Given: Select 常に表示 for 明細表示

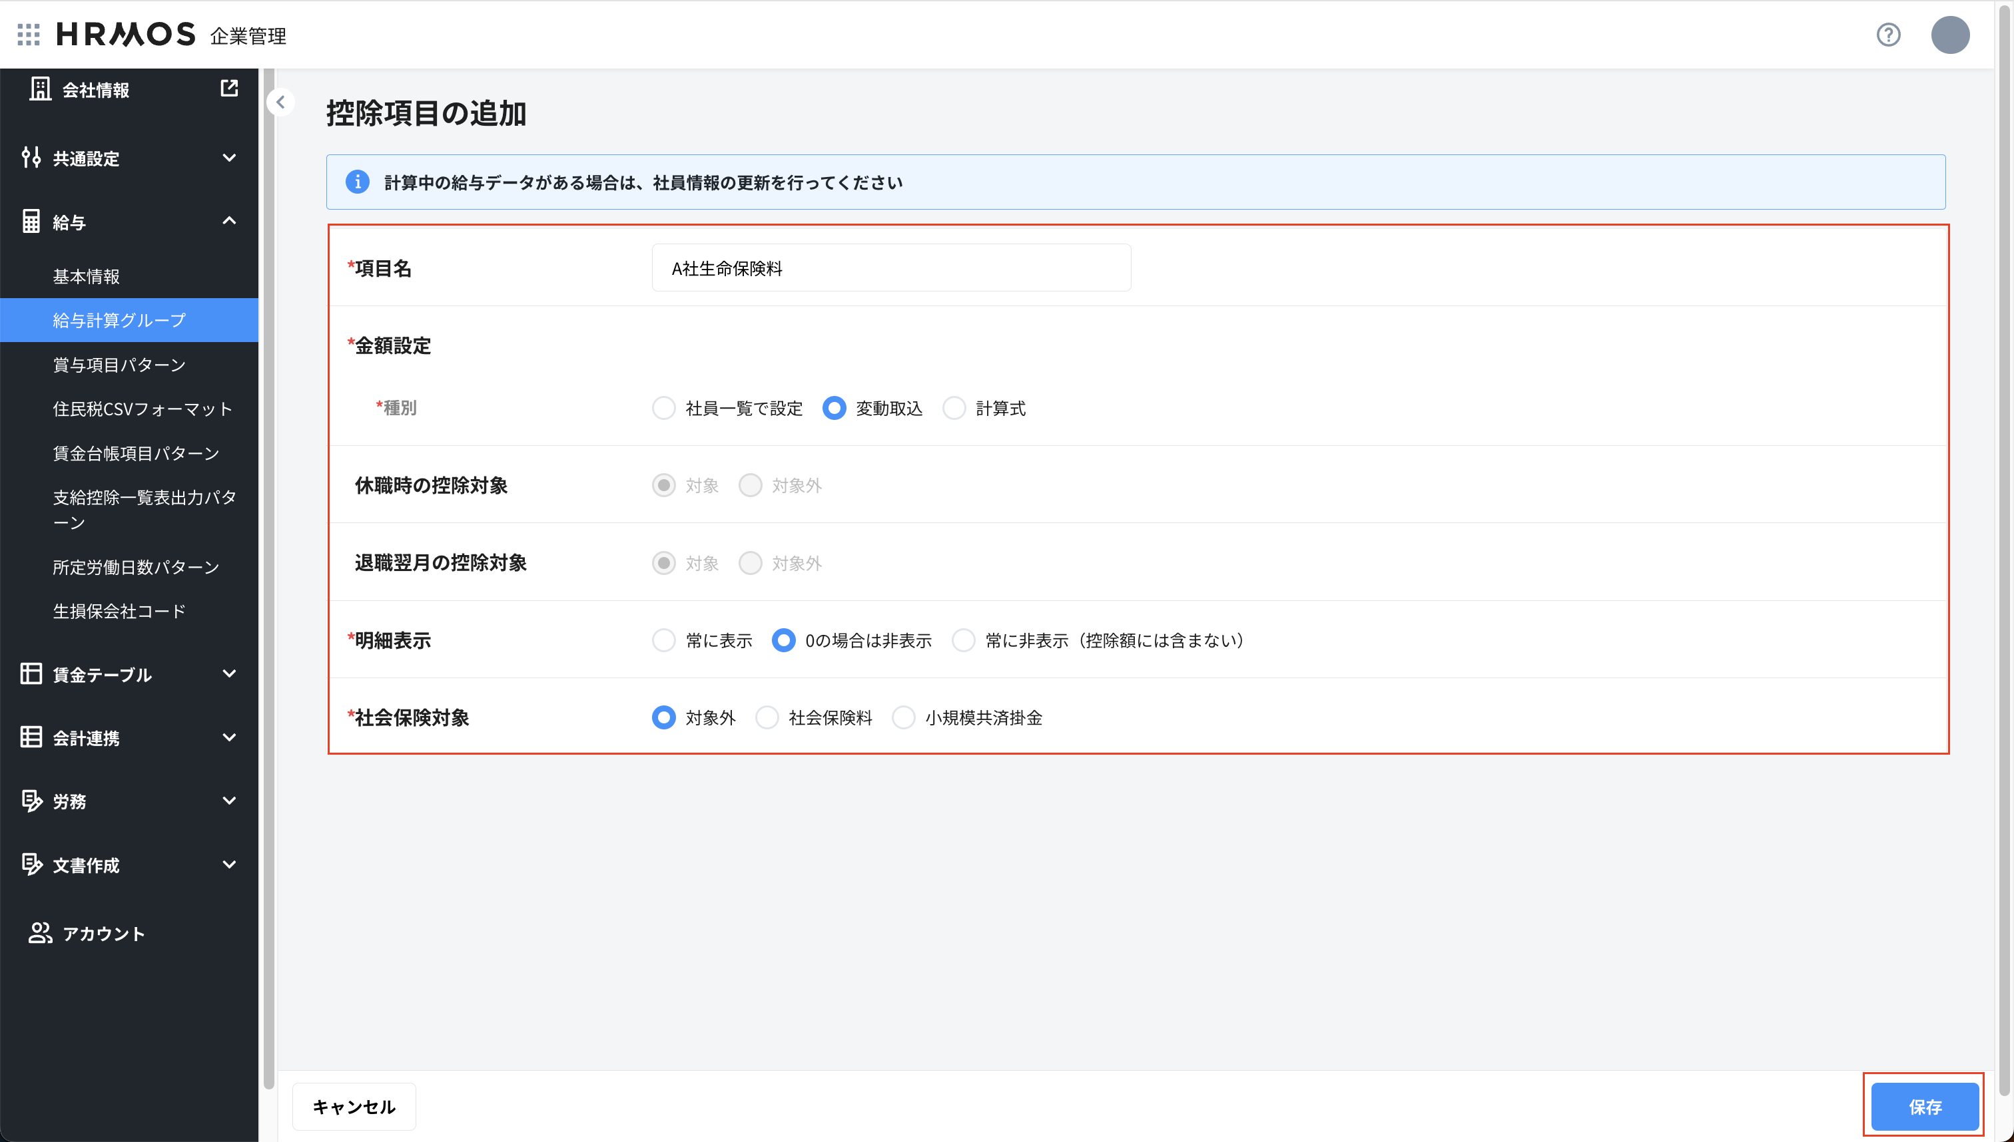Looking at the screenshot, I should [663, 640].
